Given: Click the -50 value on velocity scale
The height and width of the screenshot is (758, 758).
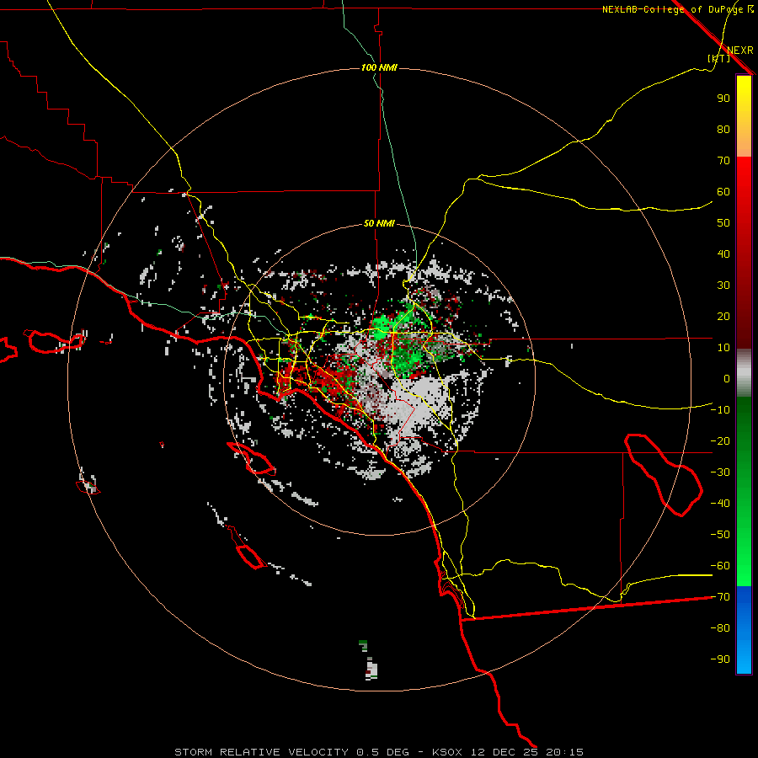Looking at the screenshot, I should click(720, 535).
